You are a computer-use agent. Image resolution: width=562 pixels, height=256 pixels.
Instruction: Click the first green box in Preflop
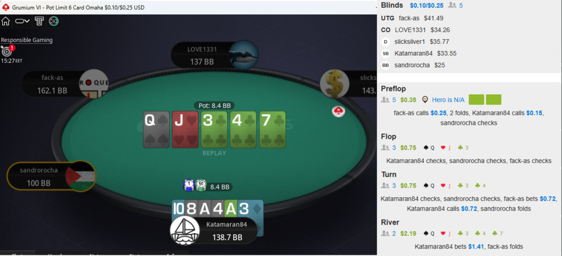[x=477, y=100]
